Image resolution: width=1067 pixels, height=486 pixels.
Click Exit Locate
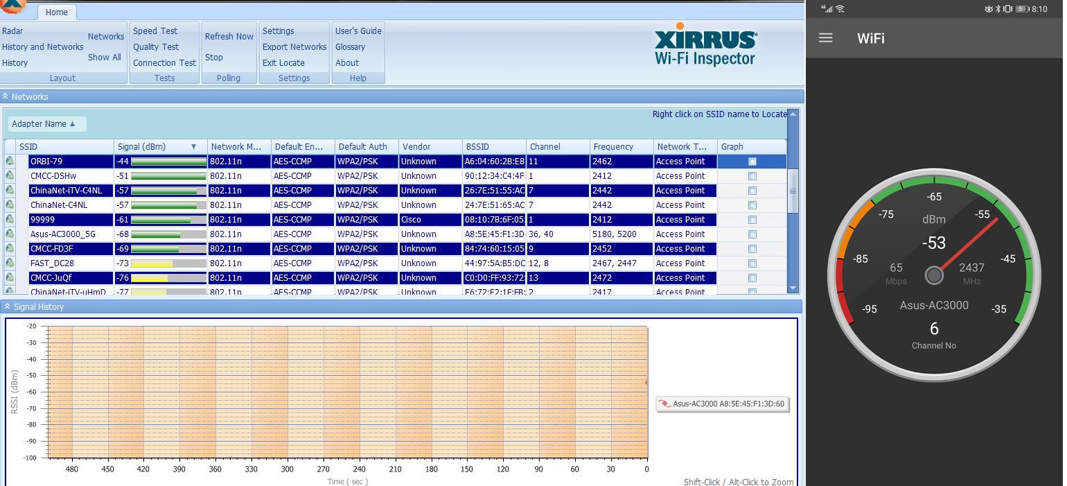283,63
